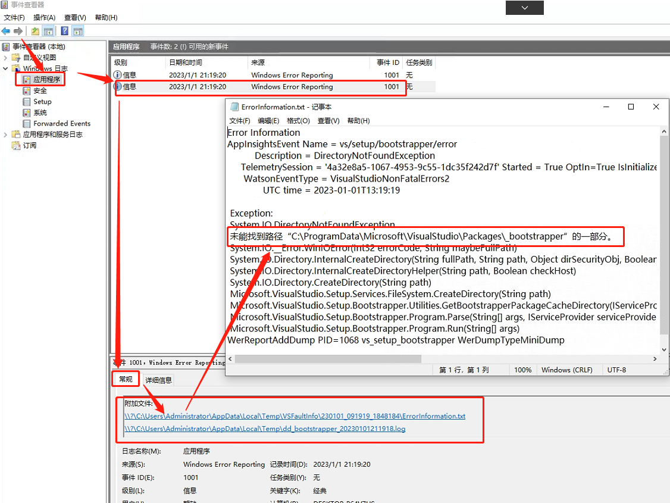
Task: Open the 格式(O) menu in Notepad
Action: coord(298,121)
